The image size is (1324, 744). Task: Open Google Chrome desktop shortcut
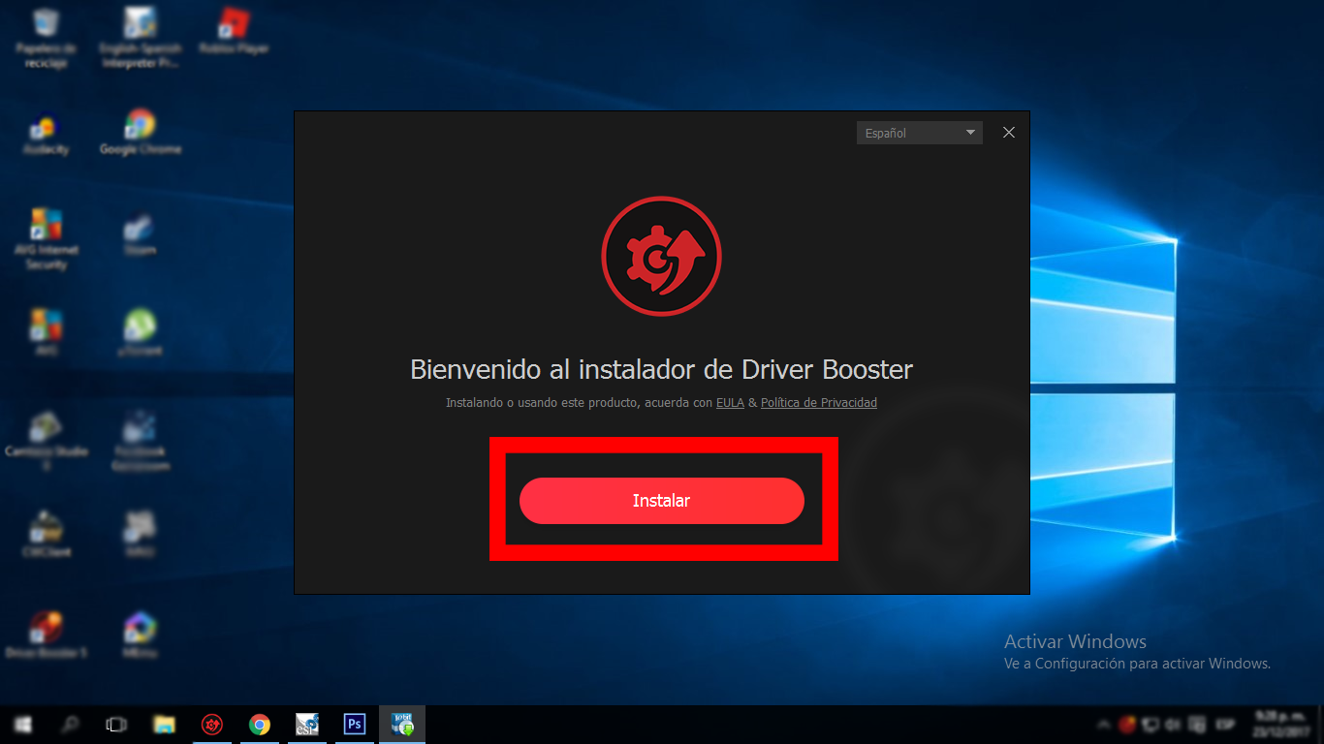[141, 134]
